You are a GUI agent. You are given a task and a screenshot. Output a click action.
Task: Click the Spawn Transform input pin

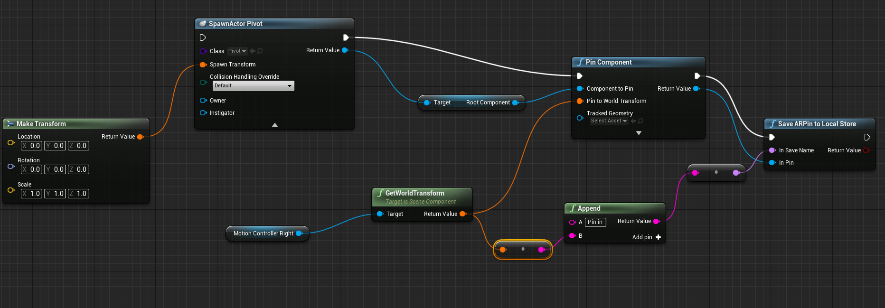pos(203,65)
